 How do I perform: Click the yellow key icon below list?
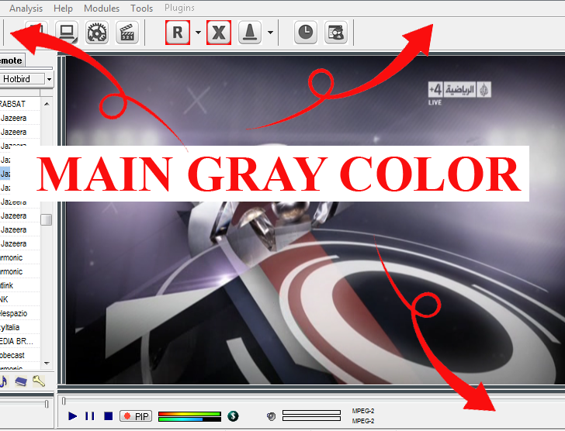coord(39,381)
